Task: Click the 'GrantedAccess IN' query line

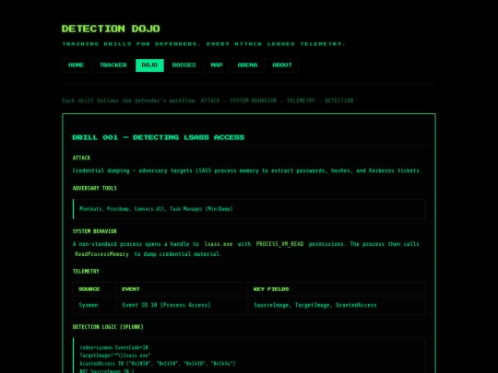Action: tap(158, 364)
